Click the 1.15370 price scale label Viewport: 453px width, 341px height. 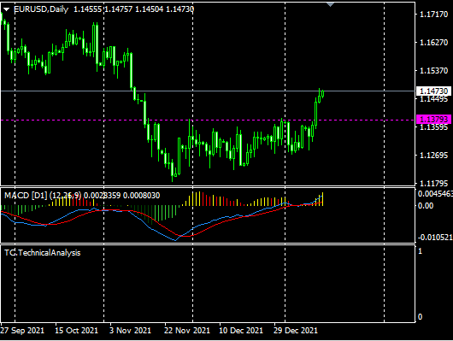click(x=433, y=71)
